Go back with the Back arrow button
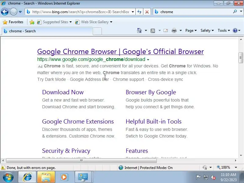The height and width of the screenshot is (183, 244). (5, 12)
